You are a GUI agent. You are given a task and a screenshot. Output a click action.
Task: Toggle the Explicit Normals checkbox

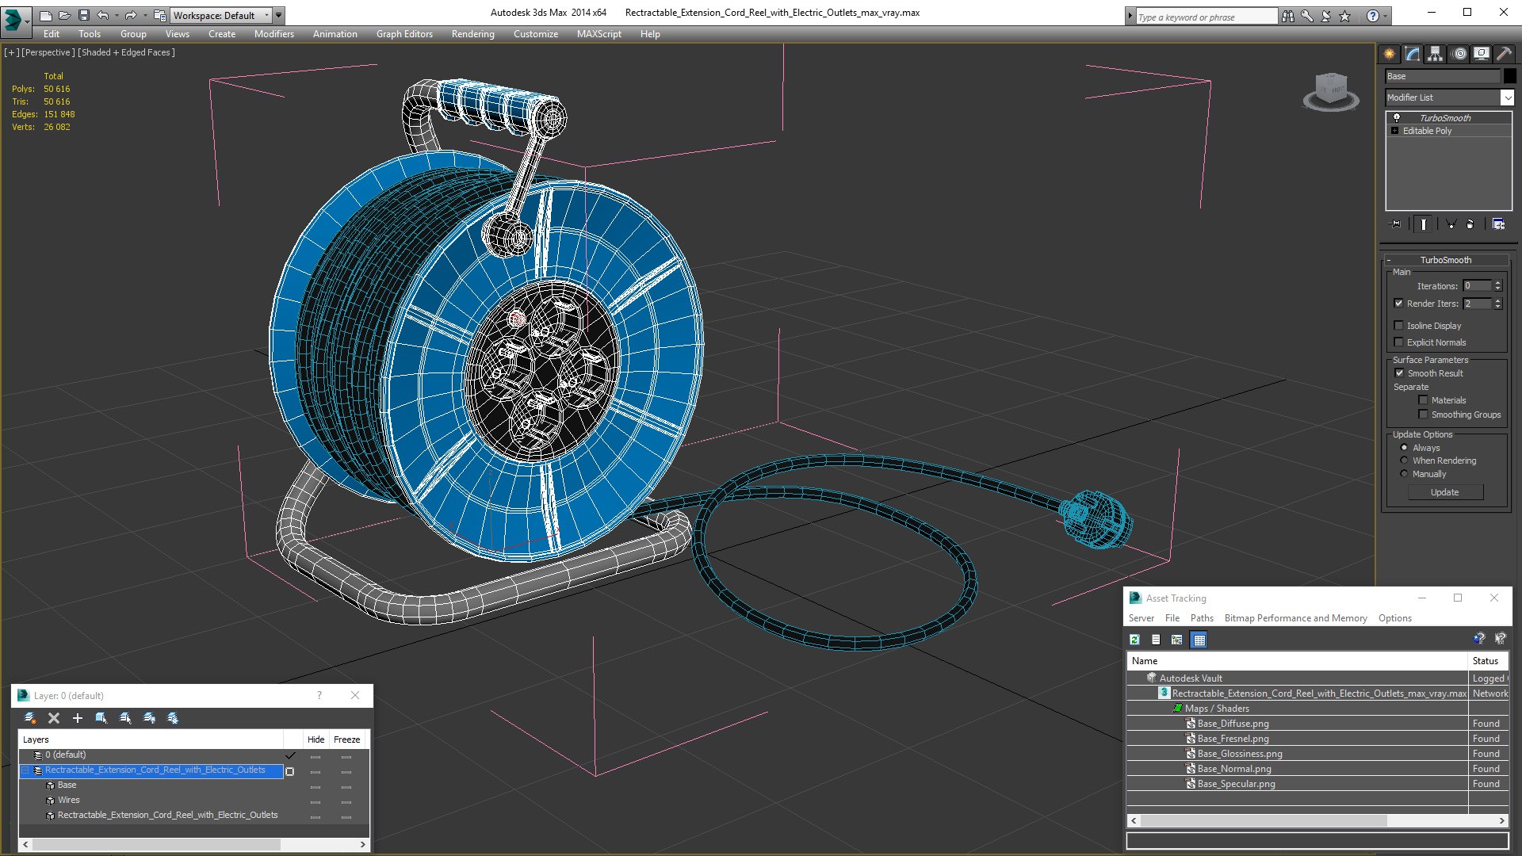[x=1399, y=342]
